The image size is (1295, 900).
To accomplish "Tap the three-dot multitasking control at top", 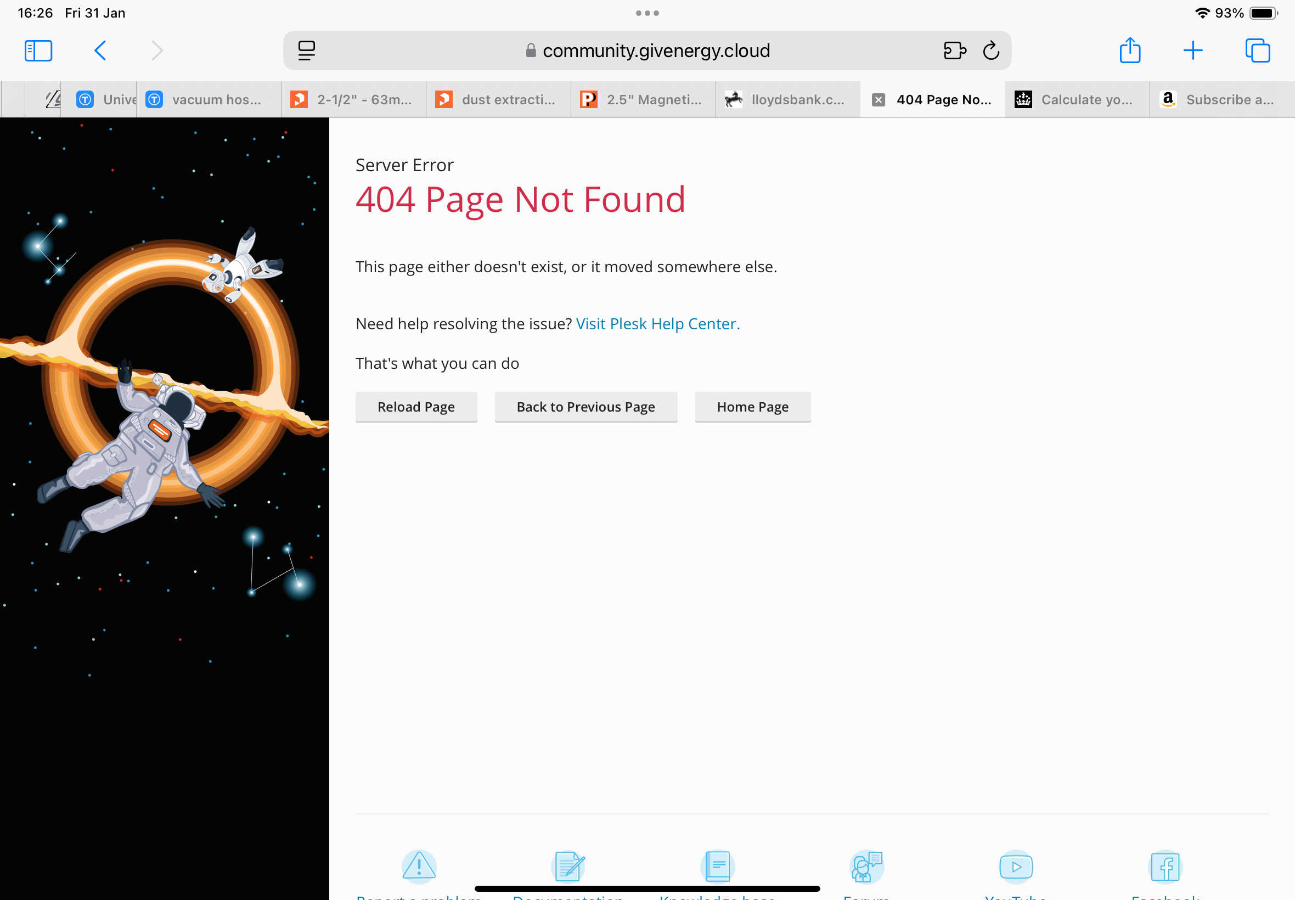I will [647, 13].
